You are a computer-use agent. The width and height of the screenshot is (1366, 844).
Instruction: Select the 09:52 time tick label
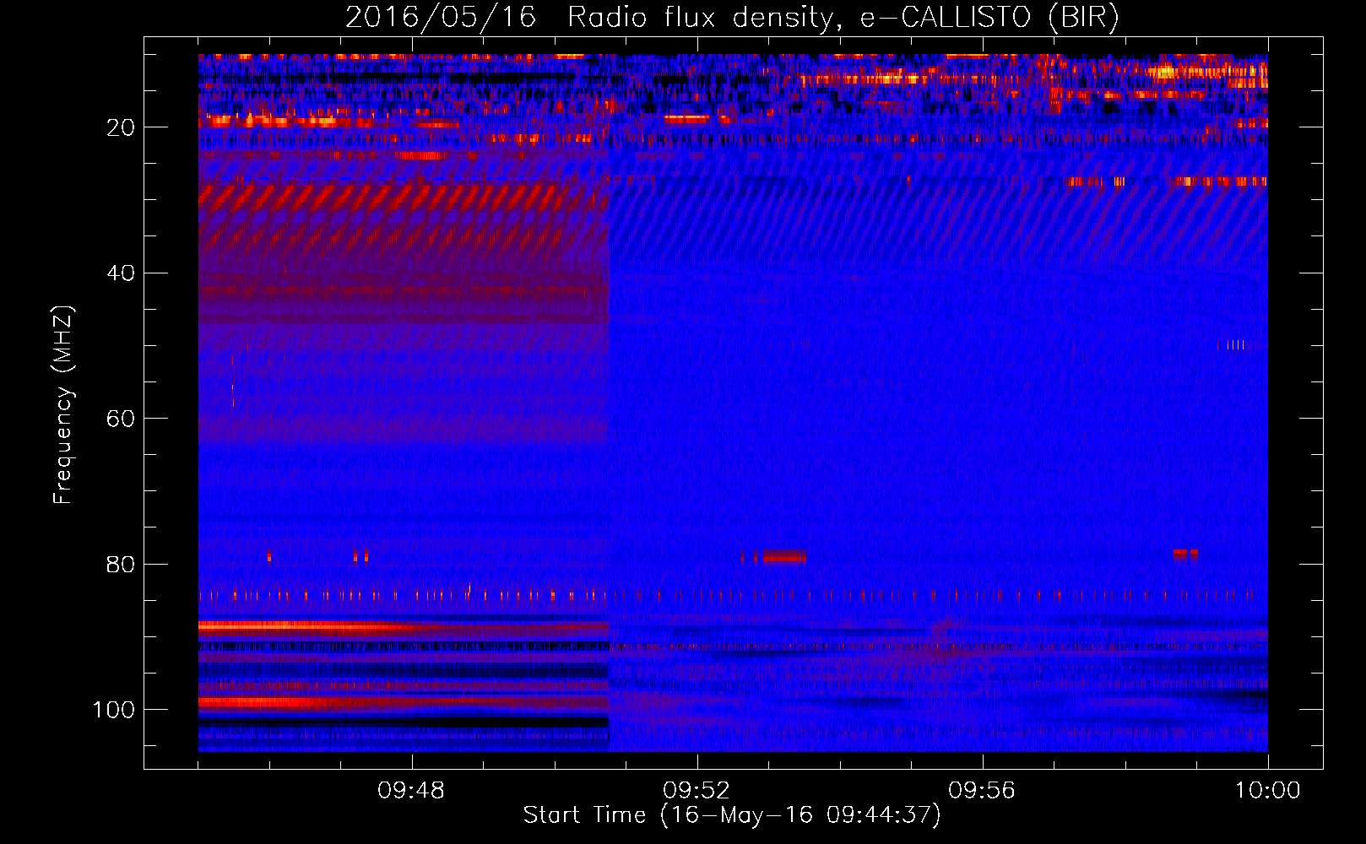pyautogui.click(x=697, y=791)
